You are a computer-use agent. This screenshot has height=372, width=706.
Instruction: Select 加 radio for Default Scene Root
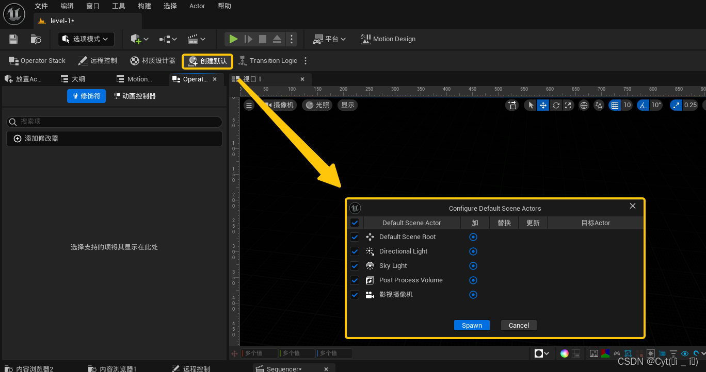(473, 237)
